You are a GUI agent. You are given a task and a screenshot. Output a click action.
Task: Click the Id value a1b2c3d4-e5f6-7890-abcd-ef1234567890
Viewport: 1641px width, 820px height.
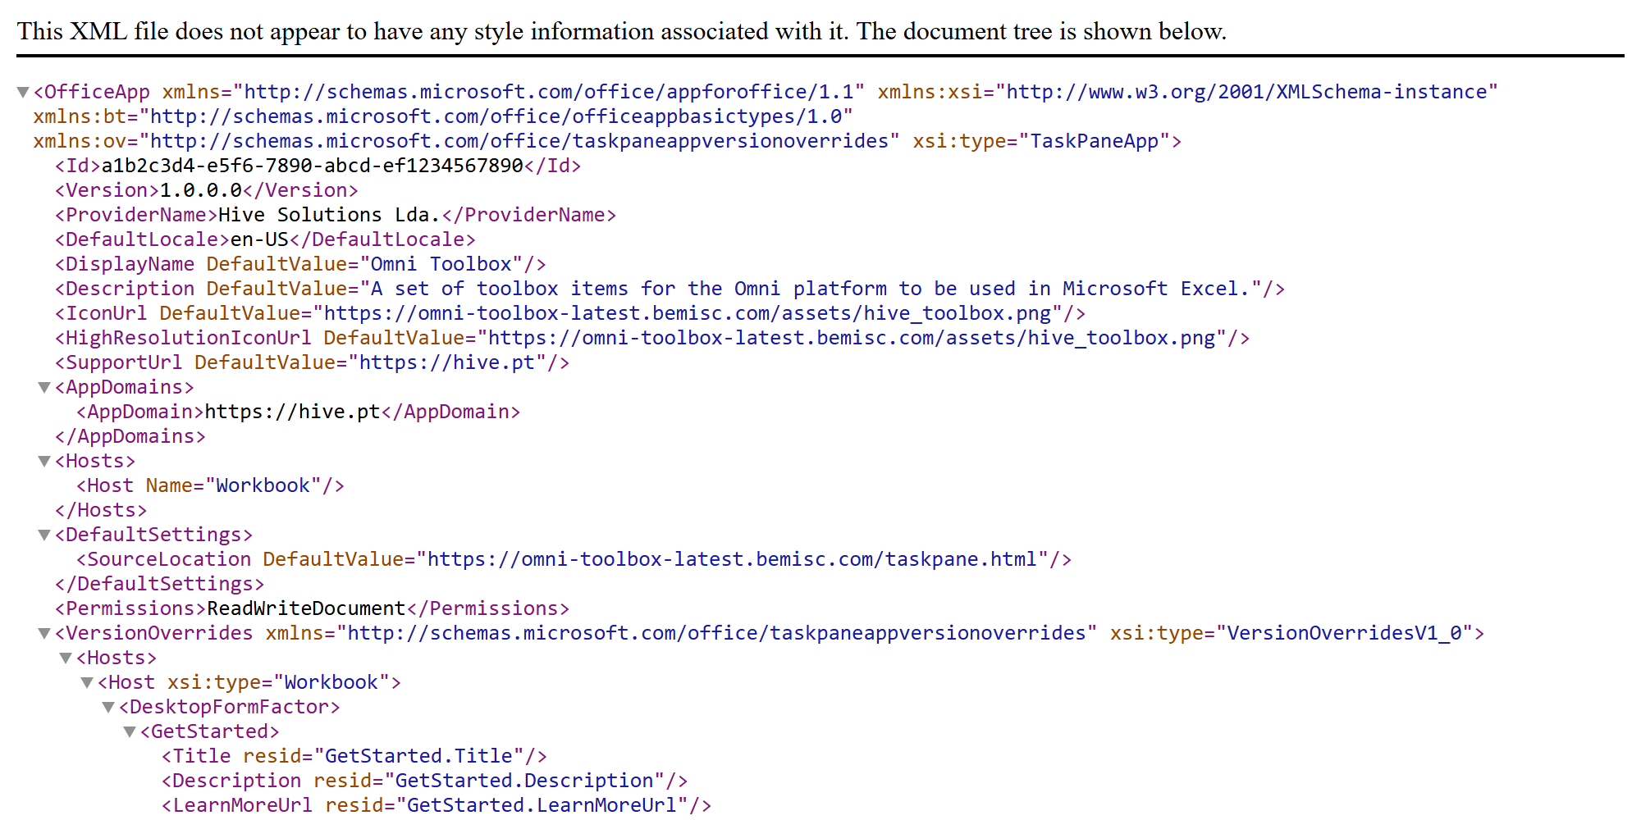coord(312,166)
